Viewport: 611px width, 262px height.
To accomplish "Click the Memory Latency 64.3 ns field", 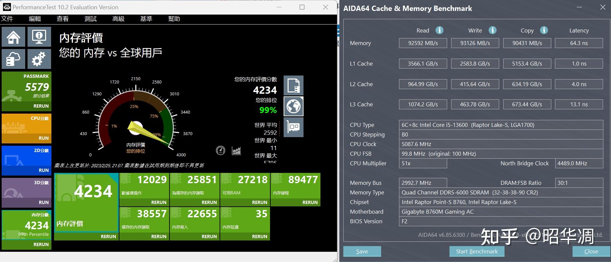I will [579, 43].
